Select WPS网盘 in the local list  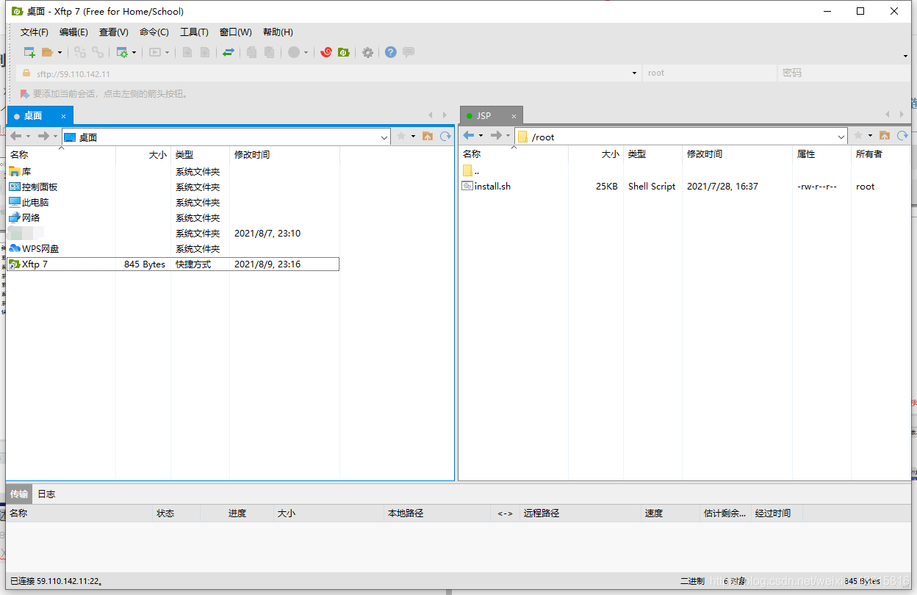[x=34, y=248]
